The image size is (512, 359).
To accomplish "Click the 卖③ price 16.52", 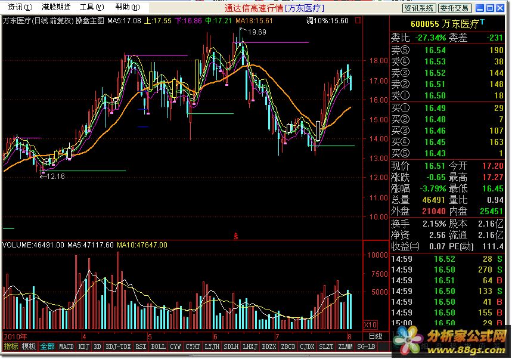I will [435, 73].
